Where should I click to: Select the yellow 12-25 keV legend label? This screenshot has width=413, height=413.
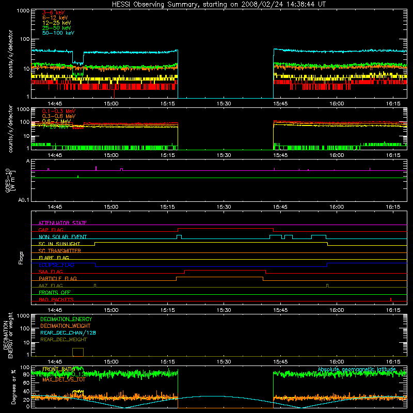(x=57, y=23)
